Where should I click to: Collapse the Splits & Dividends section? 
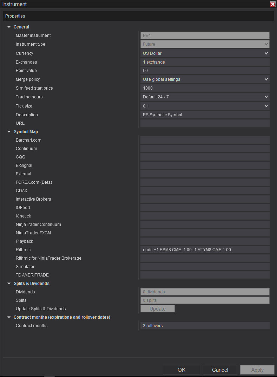[9, 284]
